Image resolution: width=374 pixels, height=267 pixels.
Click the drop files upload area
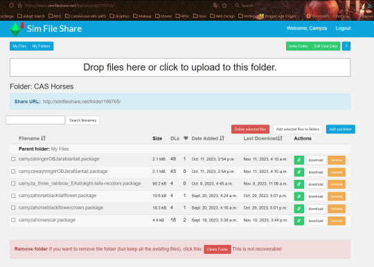pos(180,67)
